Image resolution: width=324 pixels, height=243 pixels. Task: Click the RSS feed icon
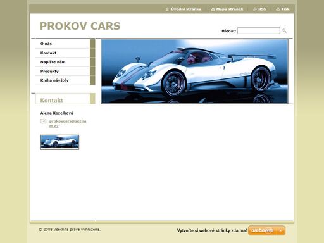tap(255, 9)
